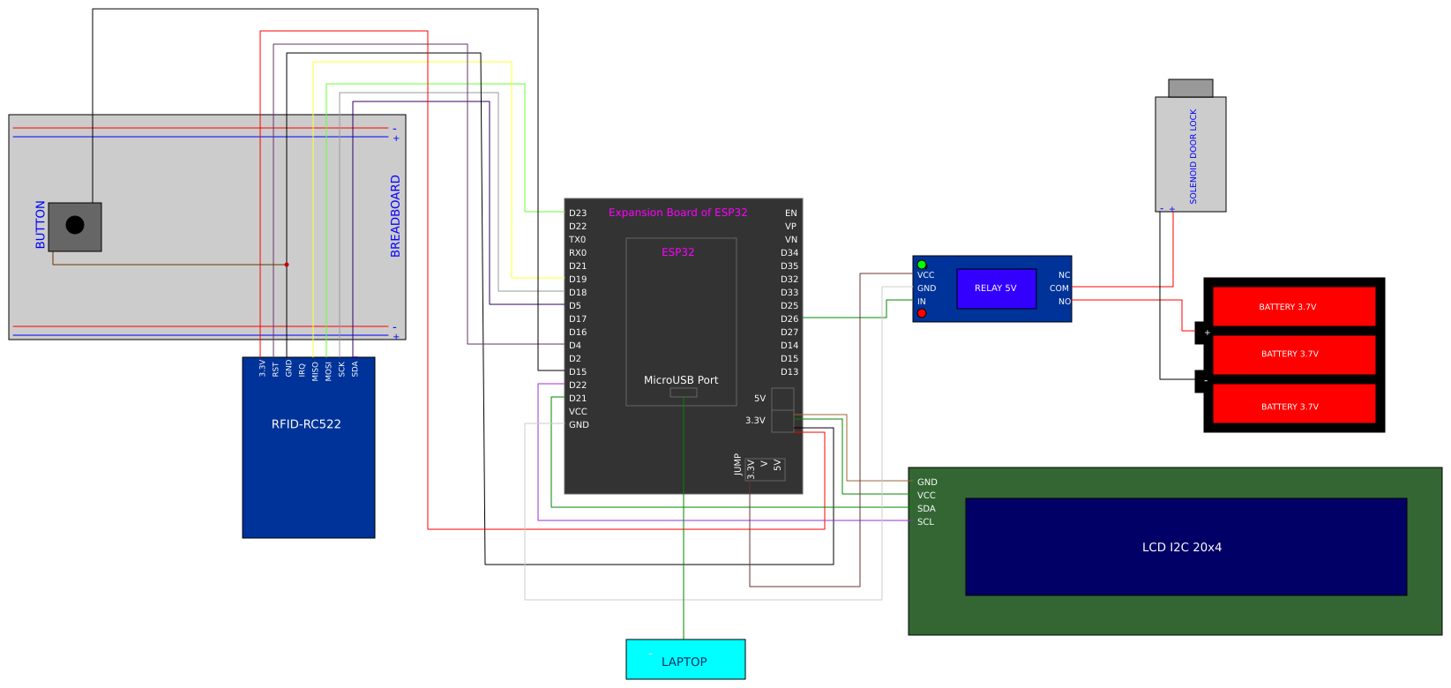Click the NO terminal on the relay module
The height and width of the screenshot is (688, 1451).
(1065, 302)
